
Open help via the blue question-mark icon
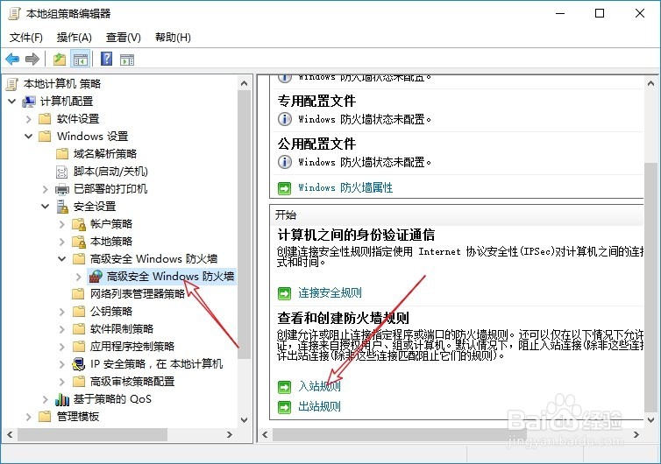107,59
